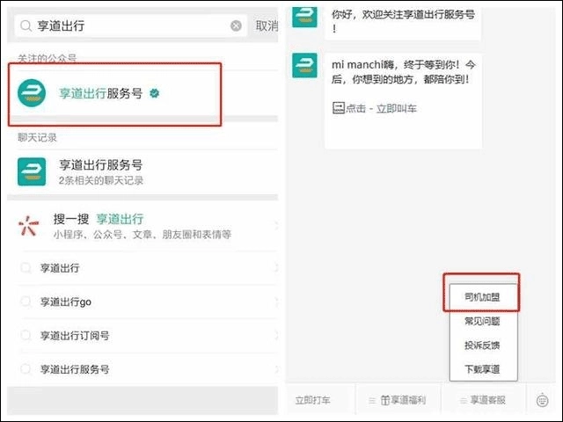This screenshot has height=422, width=563.
Task: Tap 取消 to cancel the search
Action: tap(266, 26)
